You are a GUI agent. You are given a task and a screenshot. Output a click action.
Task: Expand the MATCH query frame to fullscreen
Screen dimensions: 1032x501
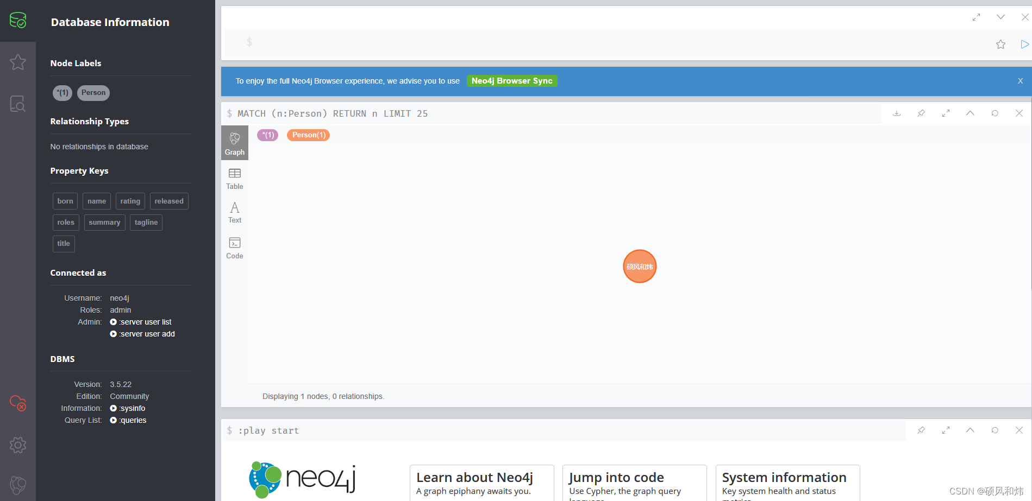click(x=946, y=113)
